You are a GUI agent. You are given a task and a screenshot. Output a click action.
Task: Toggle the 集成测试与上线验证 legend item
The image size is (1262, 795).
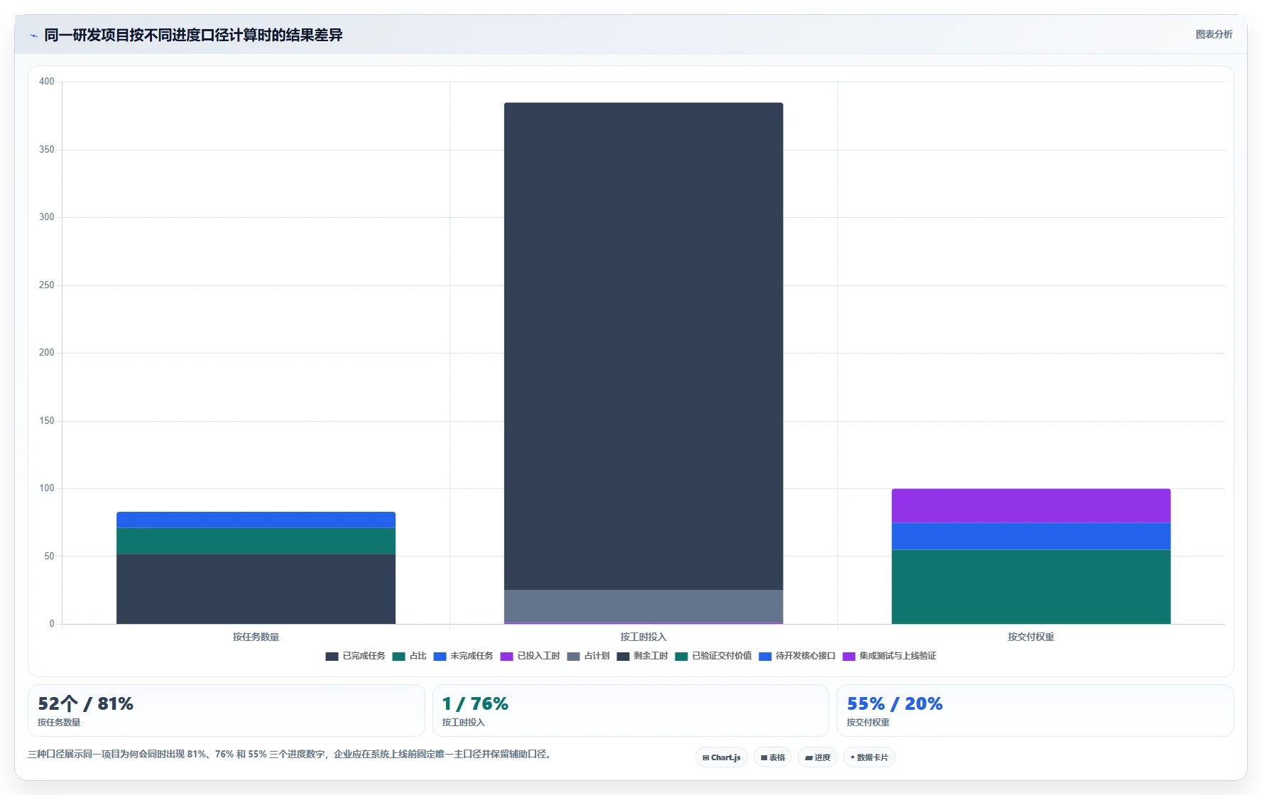(x=889, y=656)
